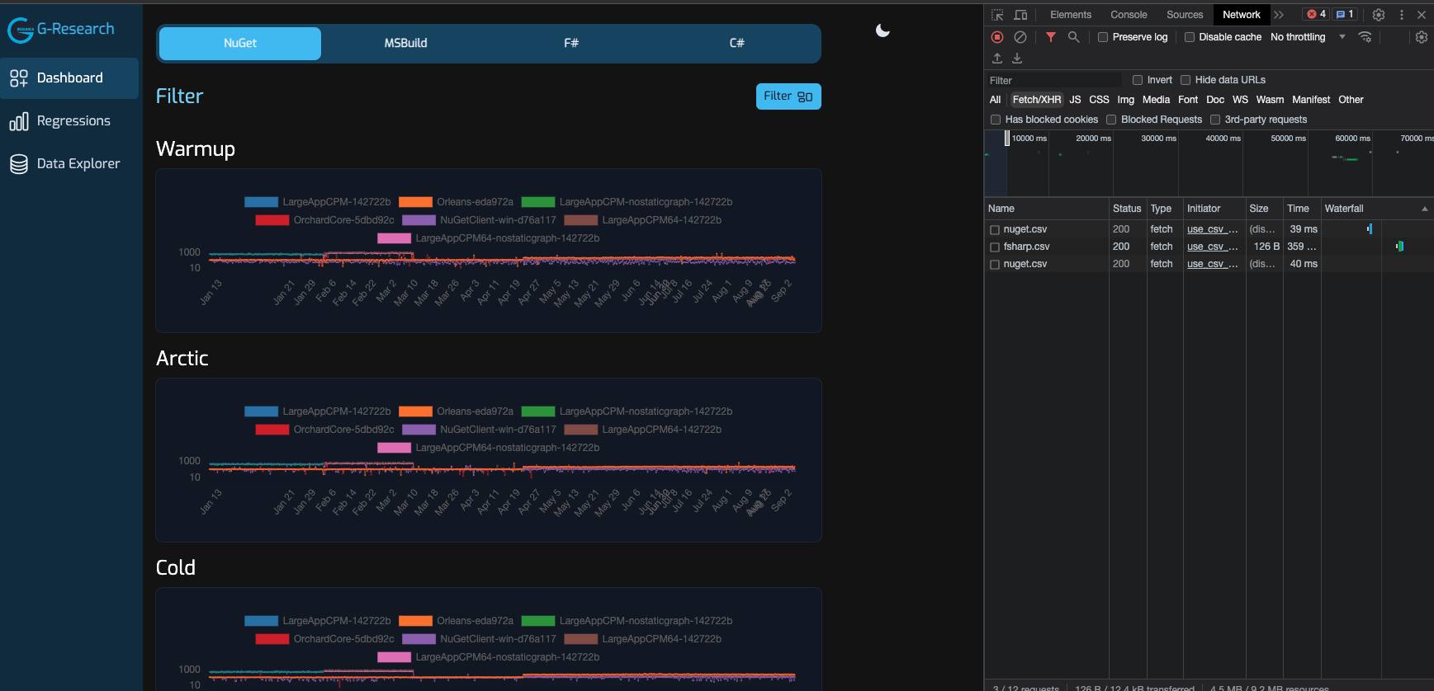Select the MSBuild tab
The width and height of the screenshot is (1434, 691).
click(x=405, y=44)
